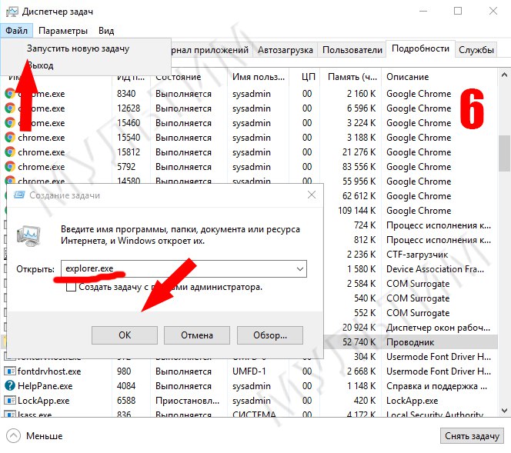This screenshot has height=453, width=511.
Task: Click the HelpPane.exe question mark icon
Action: 10,386
